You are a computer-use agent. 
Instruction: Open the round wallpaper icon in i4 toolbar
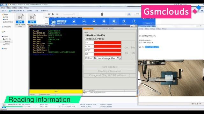[x=104, y=22]
